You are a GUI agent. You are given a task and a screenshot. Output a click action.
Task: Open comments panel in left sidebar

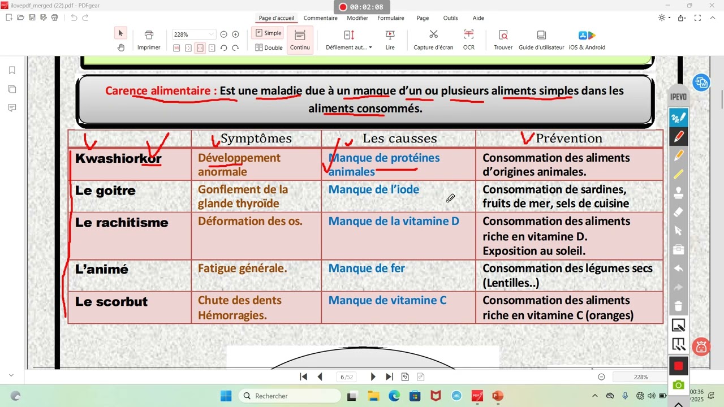coord(12,108)
